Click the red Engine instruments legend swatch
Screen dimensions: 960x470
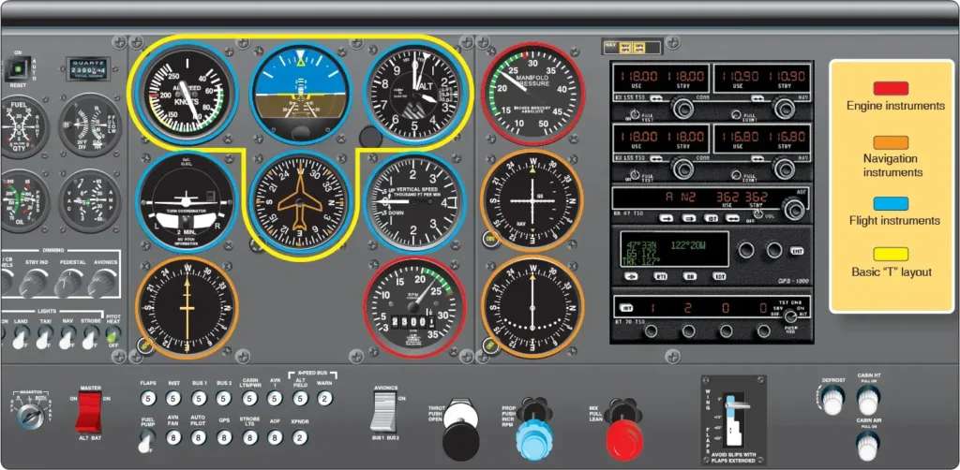pyautogui.click(x=891, y=89)
